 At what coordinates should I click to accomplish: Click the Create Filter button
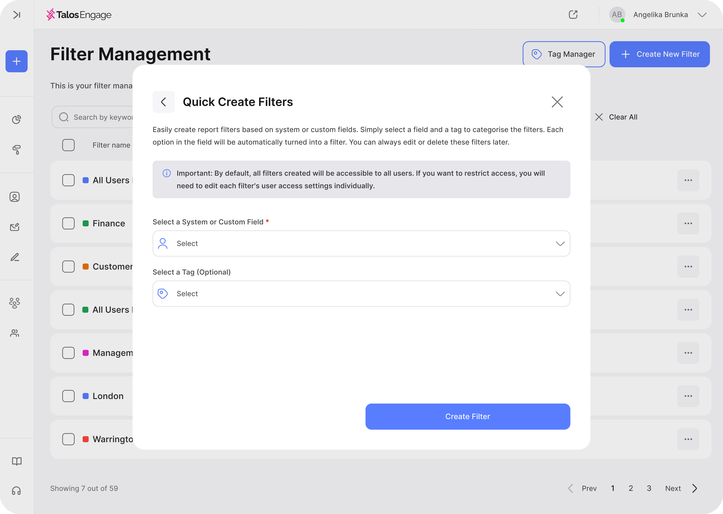pos(468,416)
